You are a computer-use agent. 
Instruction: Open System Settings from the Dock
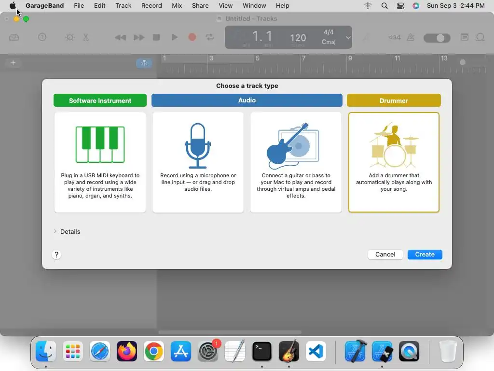[x=208, y=351]
